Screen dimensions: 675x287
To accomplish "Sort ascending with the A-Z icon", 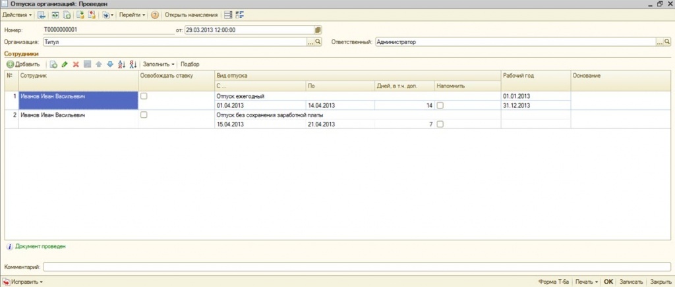I will point(121,65).
